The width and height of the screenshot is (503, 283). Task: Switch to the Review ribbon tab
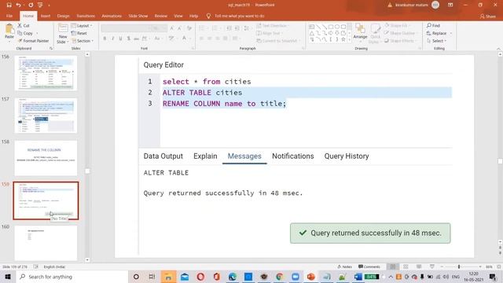[x=160, y=16]
